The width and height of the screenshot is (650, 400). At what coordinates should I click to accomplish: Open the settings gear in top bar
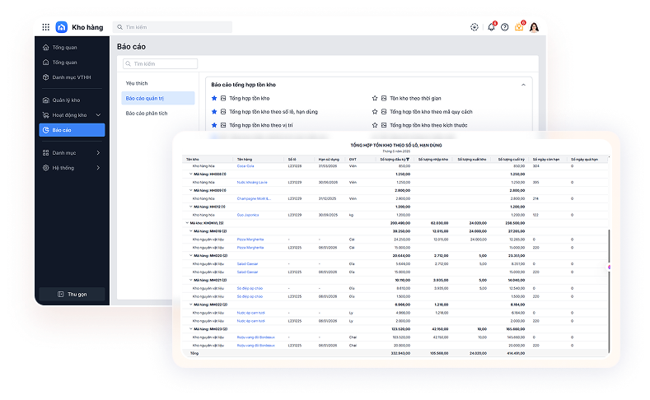(475, 27)
